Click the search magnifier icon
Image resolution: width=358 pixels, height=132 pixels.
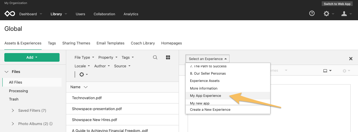(x=155, y=57)
